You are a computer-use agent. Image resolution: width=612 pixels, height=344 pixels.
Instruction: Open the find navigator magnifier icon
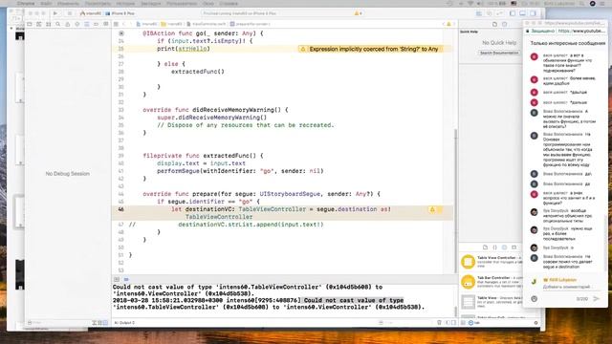[58, 24]
